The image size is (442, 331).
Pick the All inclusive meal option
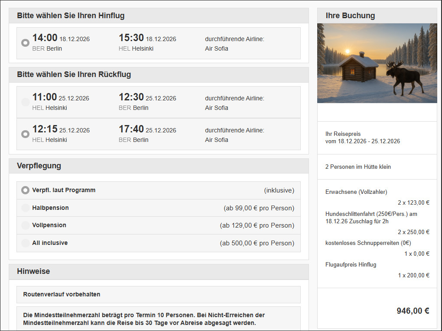pos(26,243)
